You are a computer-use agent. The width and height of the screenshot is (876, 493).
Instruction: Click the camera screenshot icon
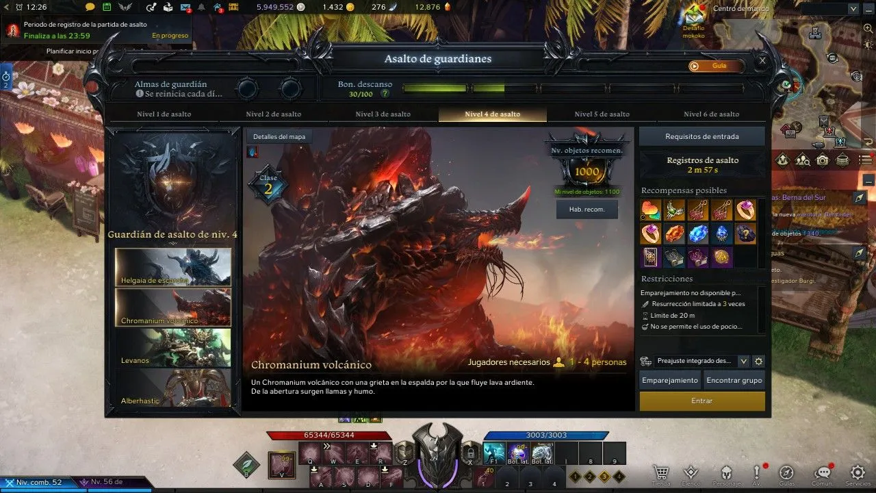pos(822,160)
